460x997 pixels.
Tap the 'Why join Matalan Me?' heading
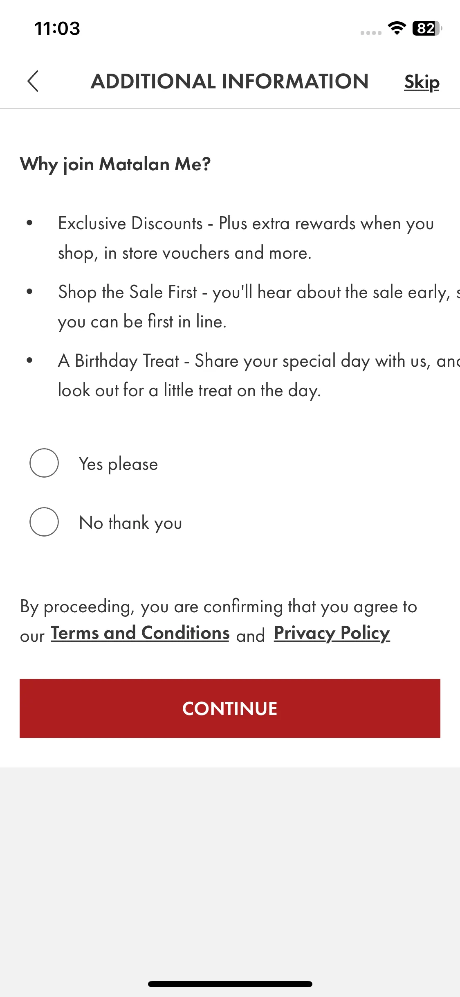click(x=115, y=165)
